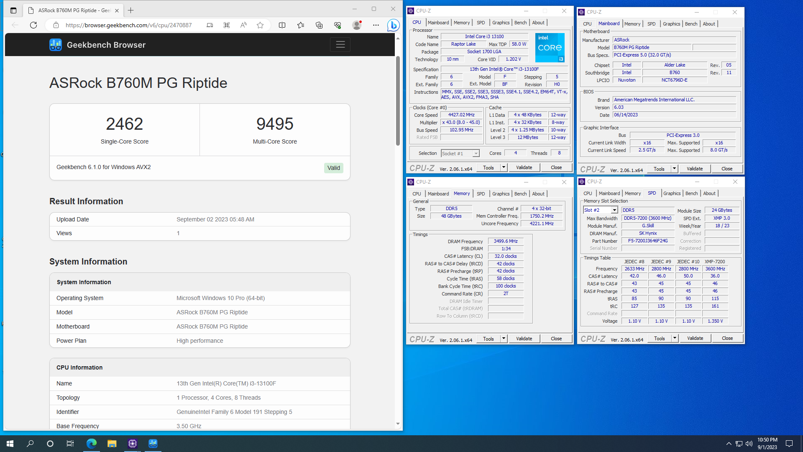Switch to CPU tab in Mainboard window
The image size is (803, 452).
click(587, 24)
